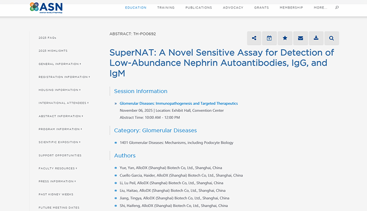Email the abstract via envelope icon
The height and width of the screenshot is (211, 367).
(x=301, y=38)
